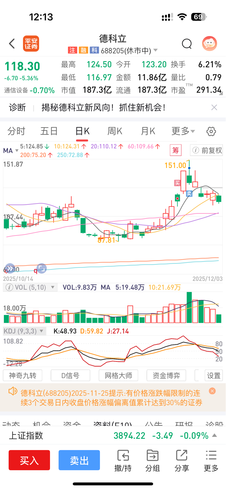Select the 日K tab
This screenshot has height=490, width=226.
click(82, 131)
